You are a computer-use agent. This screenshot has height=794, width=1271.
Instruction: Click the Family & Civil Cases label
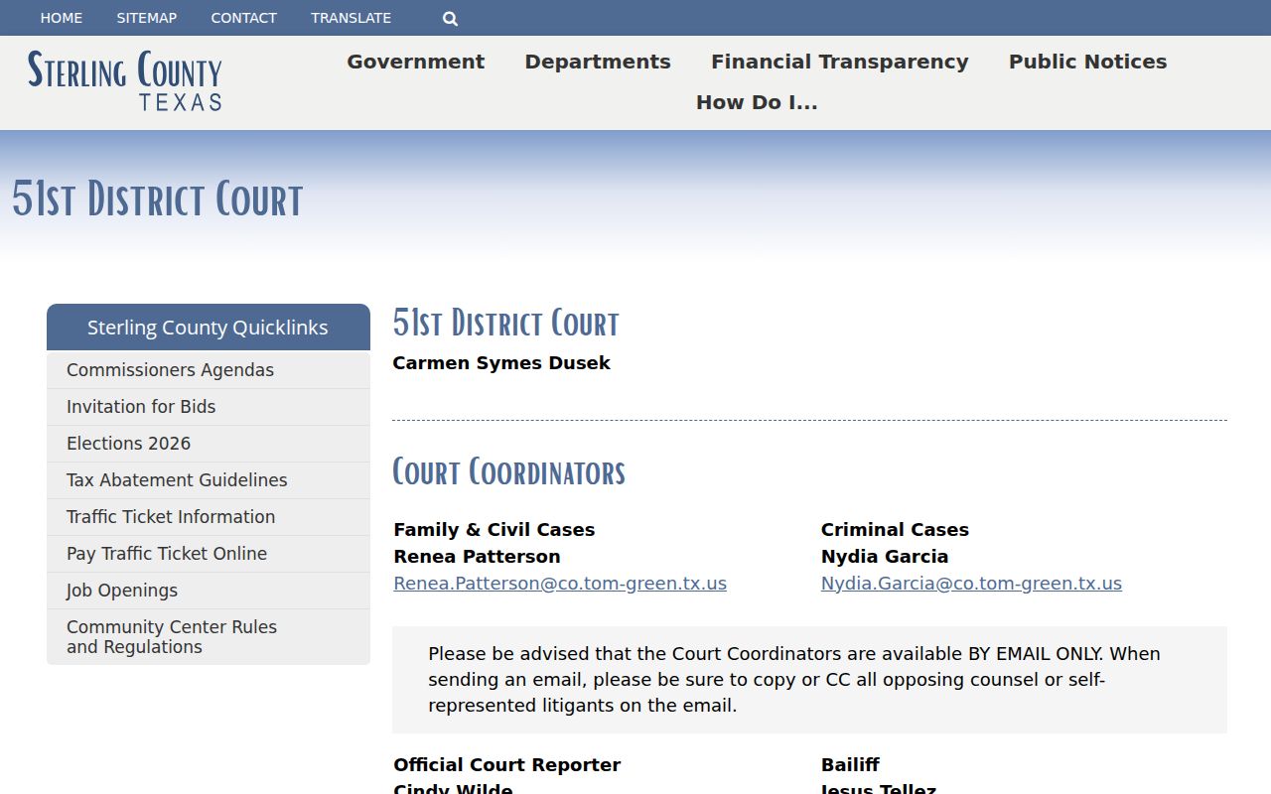pyautogui.click(x=494, y=530)
